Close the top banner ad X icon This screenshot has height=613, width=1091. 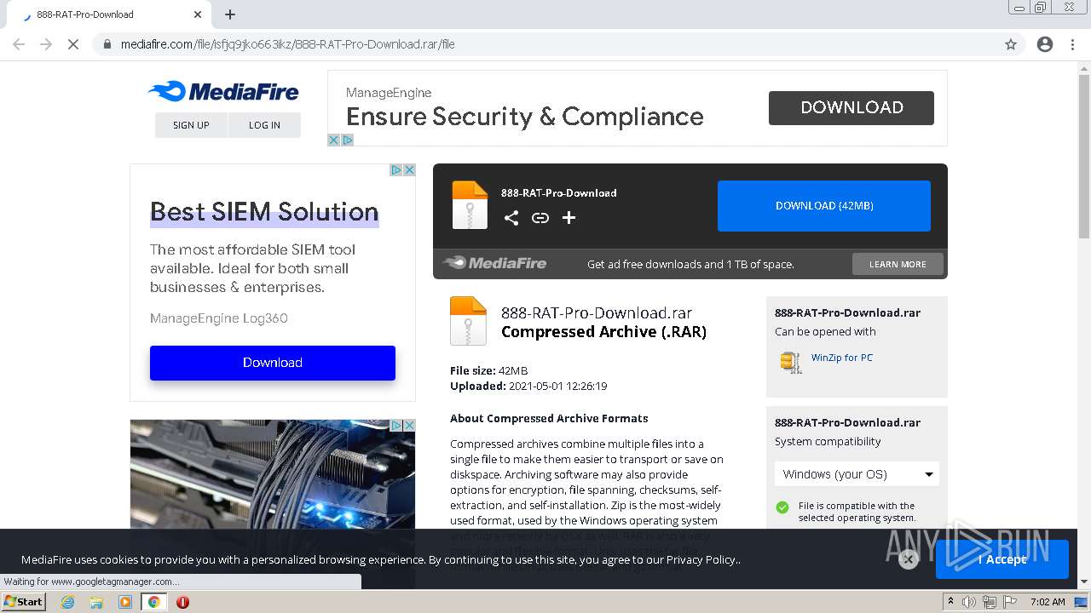coord(334,140)
